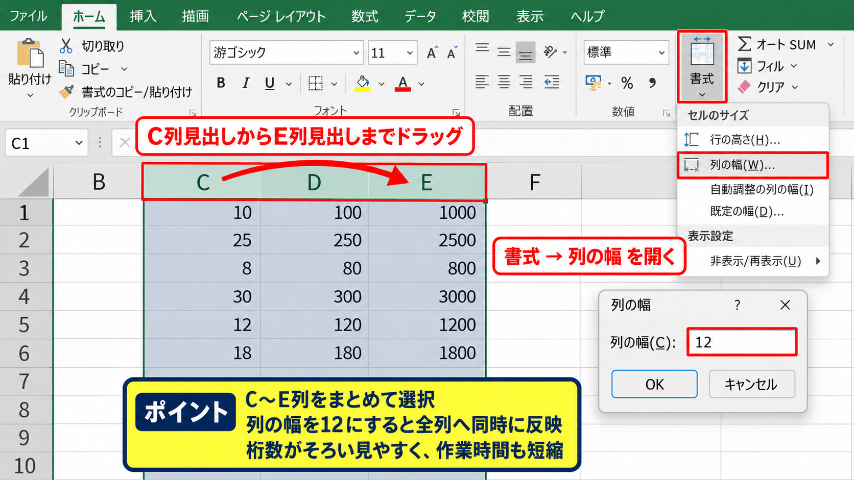The height and width of the screenshot is (480, 854).
Task: Click the accounting number format icon
Action: point(594,83)
